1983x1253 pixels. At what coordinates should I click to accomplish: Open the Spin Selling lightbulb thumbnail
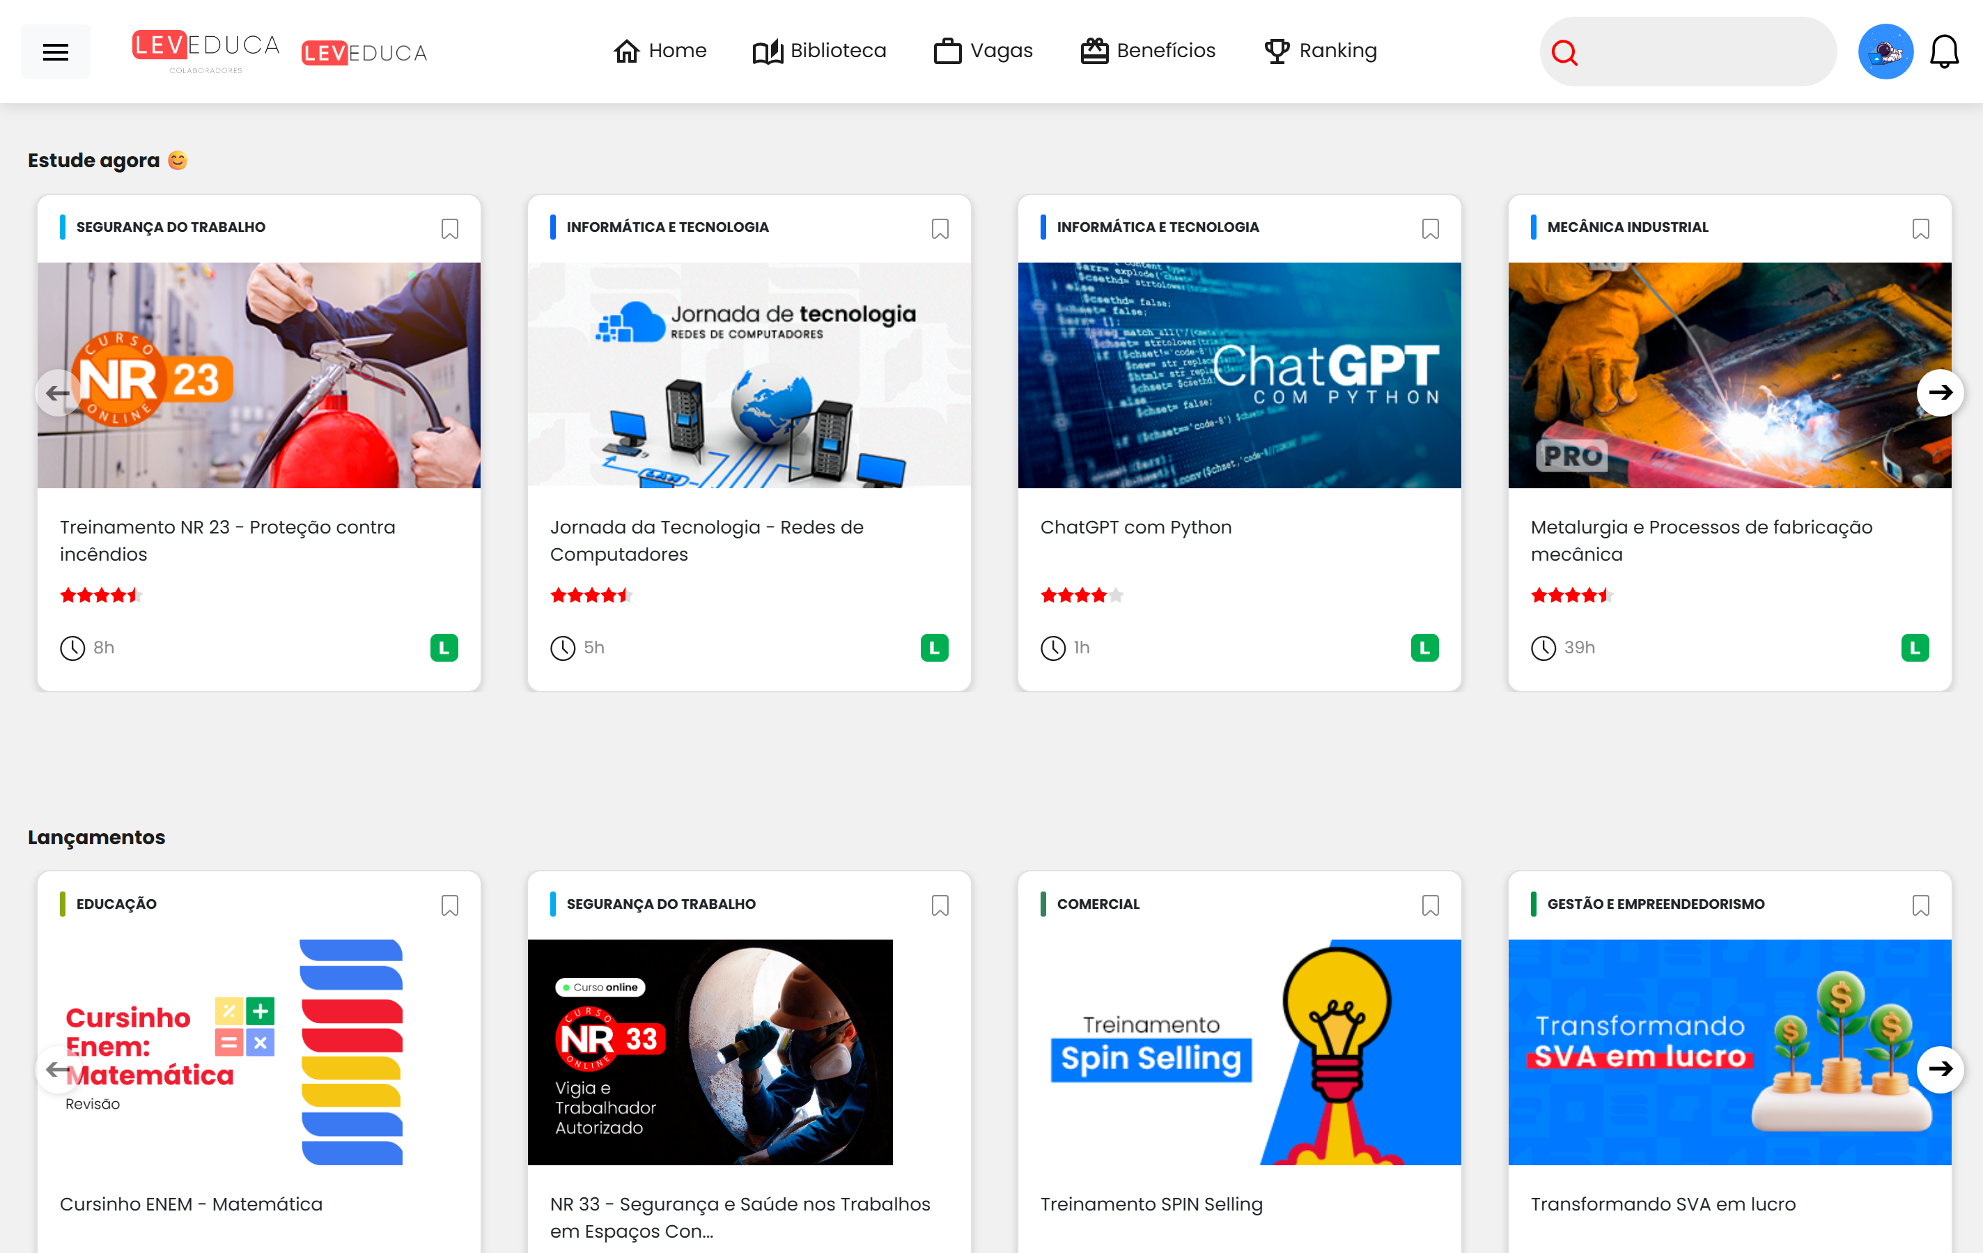pos(1239,1052)
